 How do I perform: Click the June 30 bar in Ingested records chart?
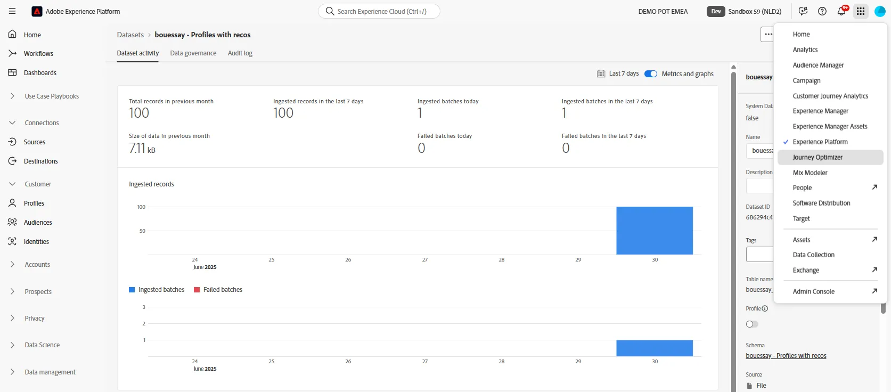pyautogui.click(x=655, y=231)
